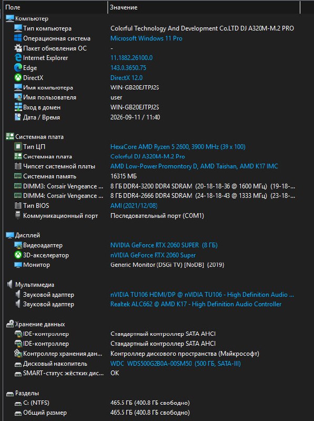Click the CPU chip icon beside Тип ЦП
Viewport: 314px width, 421px height.
pyautogui.click(x=18, y=147)
